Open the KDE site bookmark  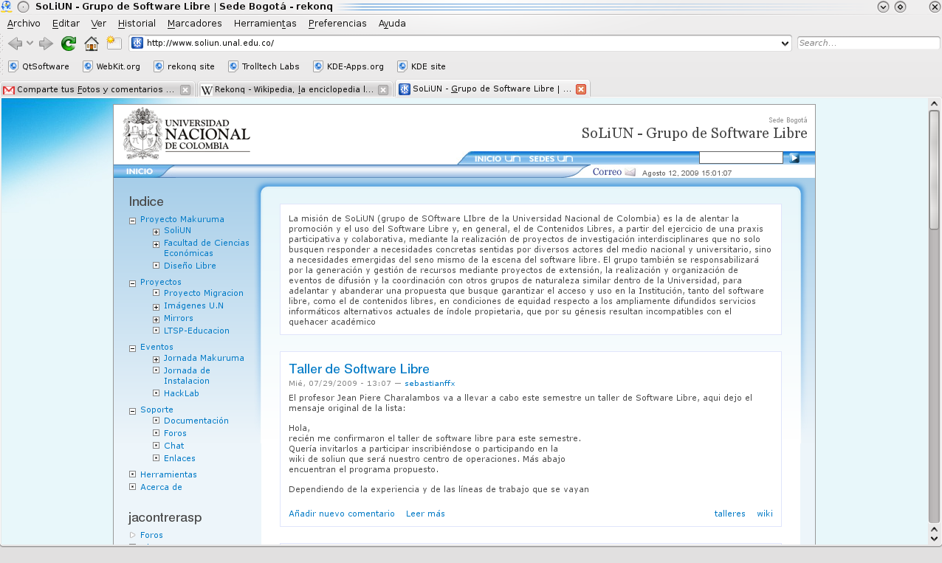coord(422,66)
